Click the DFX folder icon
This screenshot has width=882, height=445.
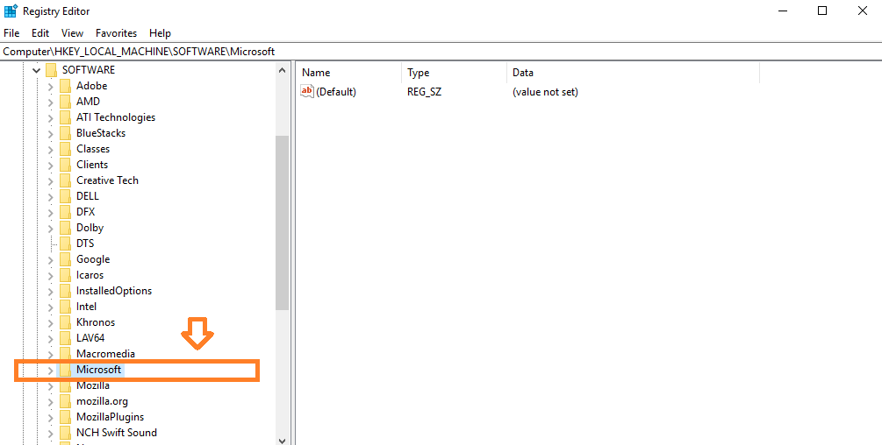65,212
